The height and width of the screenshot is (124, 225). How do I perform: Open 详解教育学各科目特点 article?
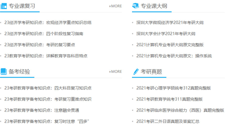[46, 56]
